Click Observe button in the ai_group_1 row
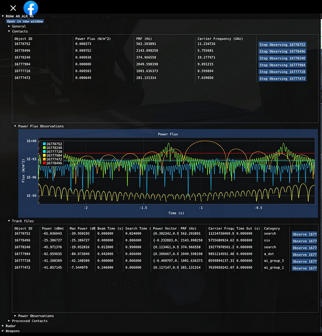The height and width of the screenshot is (336, 322). 305,268
